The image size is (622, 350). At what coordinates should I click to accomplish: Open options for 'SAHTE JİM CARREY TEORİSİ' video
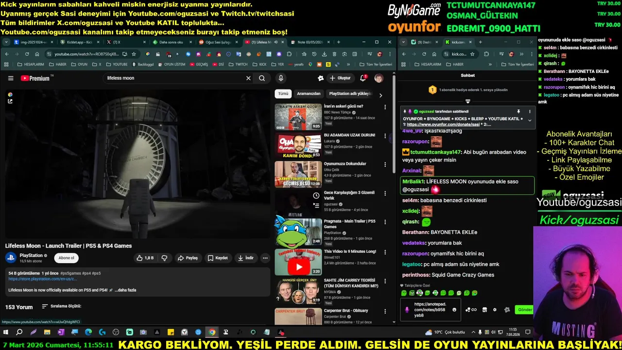tap(385, 281)
